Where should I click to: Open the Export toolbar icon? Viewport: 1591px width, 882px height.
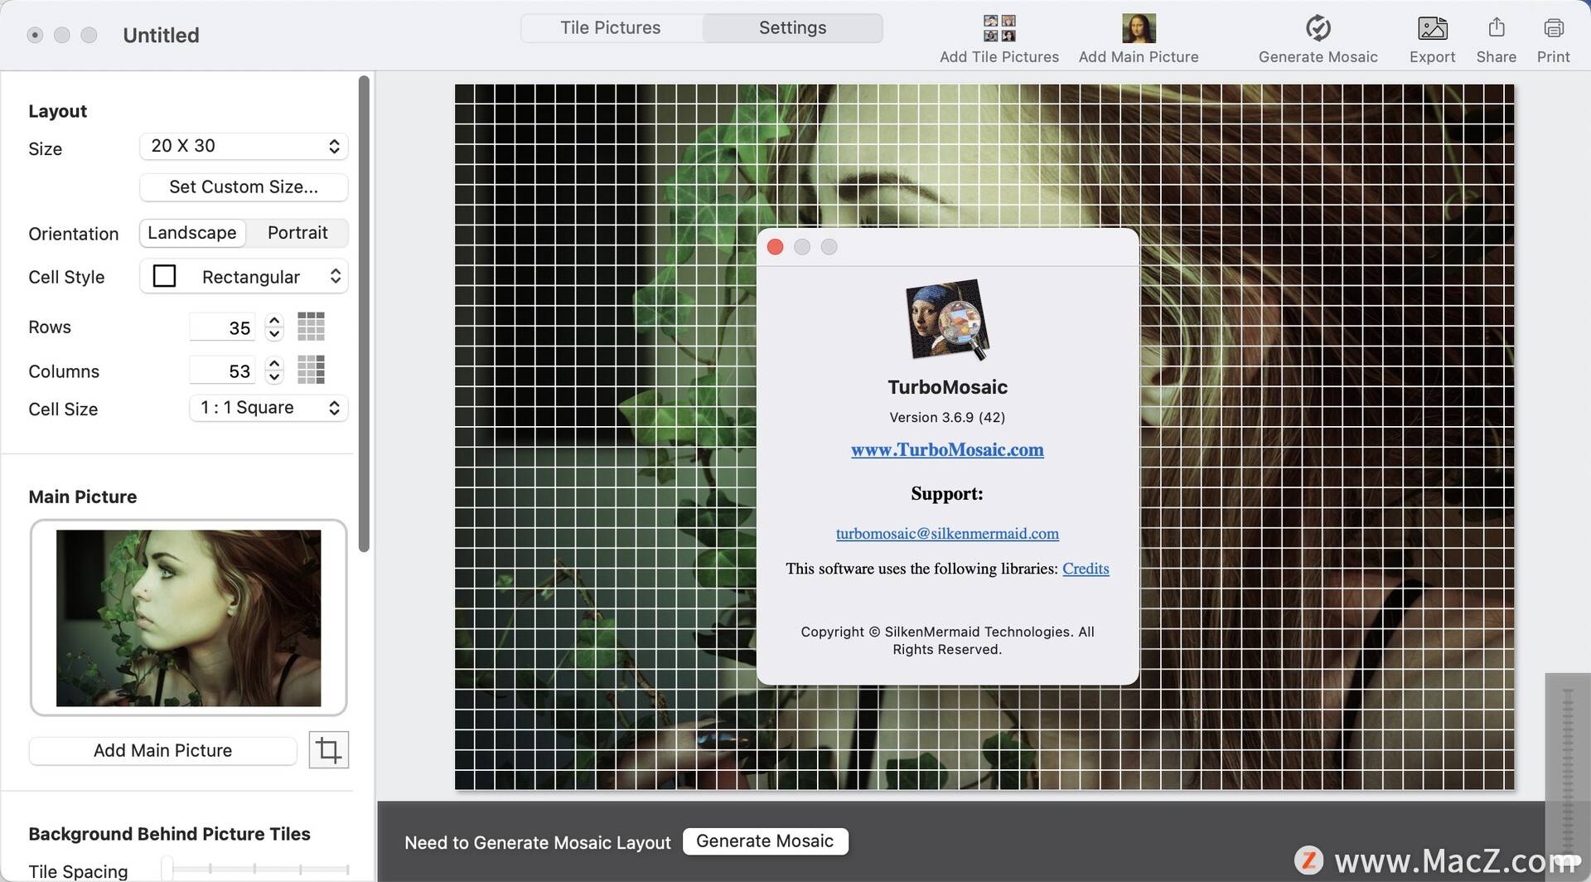[x=1432, y=28]
